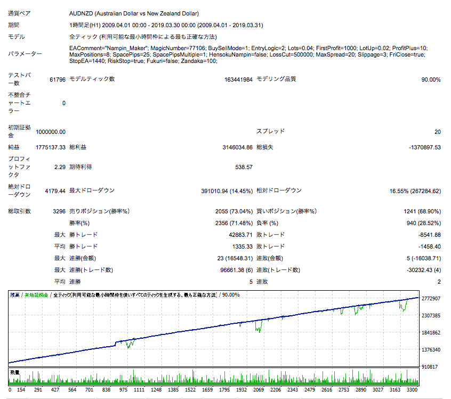This screenshot has width=451, height=399.
Task: Click the スプレッド value 20
Action: point(438,132)
